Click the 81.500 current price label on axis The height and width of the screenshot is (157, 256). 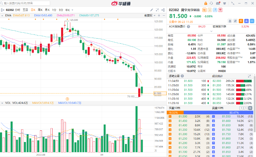[160, 94]
